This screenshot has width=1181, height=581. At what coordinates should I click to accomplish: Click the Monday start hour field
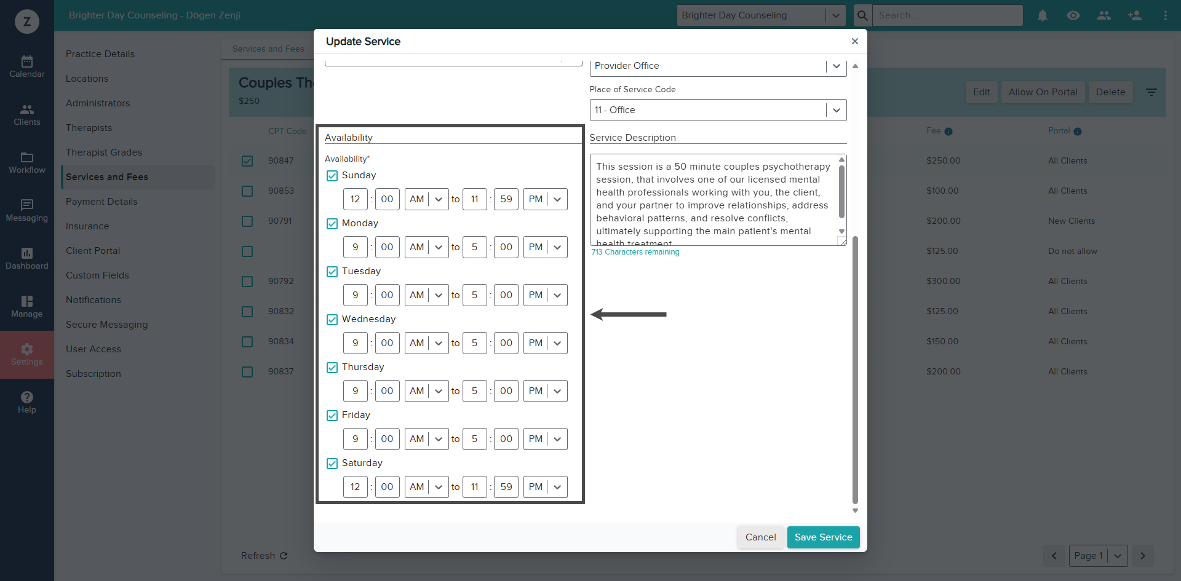[x=356, y=247]
